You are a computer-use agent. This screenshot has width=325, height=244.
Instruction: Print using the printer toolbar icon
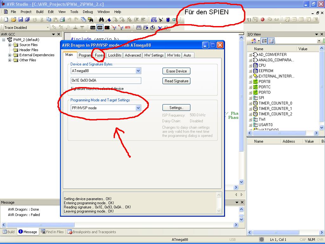click(63, 19)
